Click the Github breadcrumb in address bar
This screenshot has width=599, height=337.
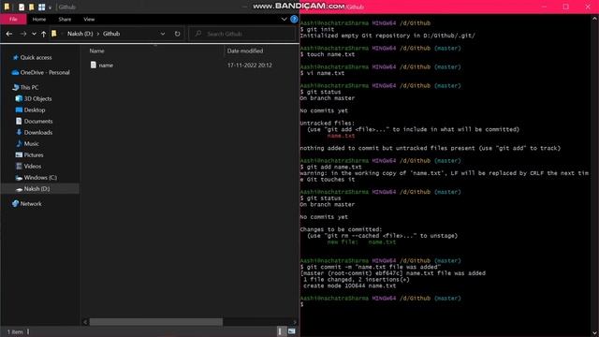tap(111, 34)
